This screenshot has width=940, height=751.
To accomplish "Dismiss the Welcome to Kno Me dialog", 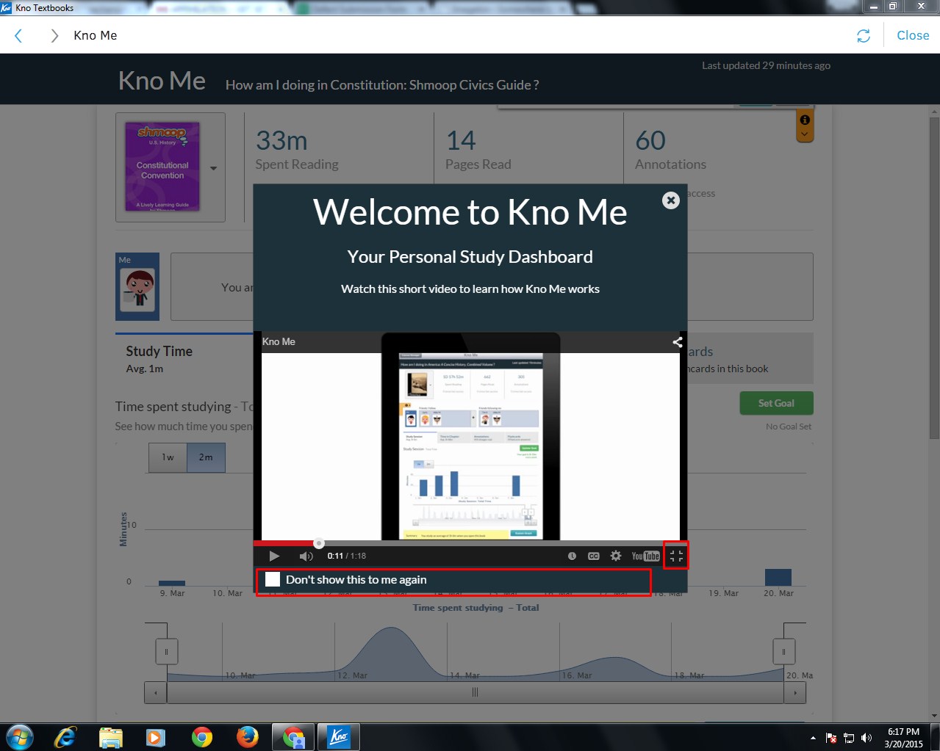I will 671,200.
